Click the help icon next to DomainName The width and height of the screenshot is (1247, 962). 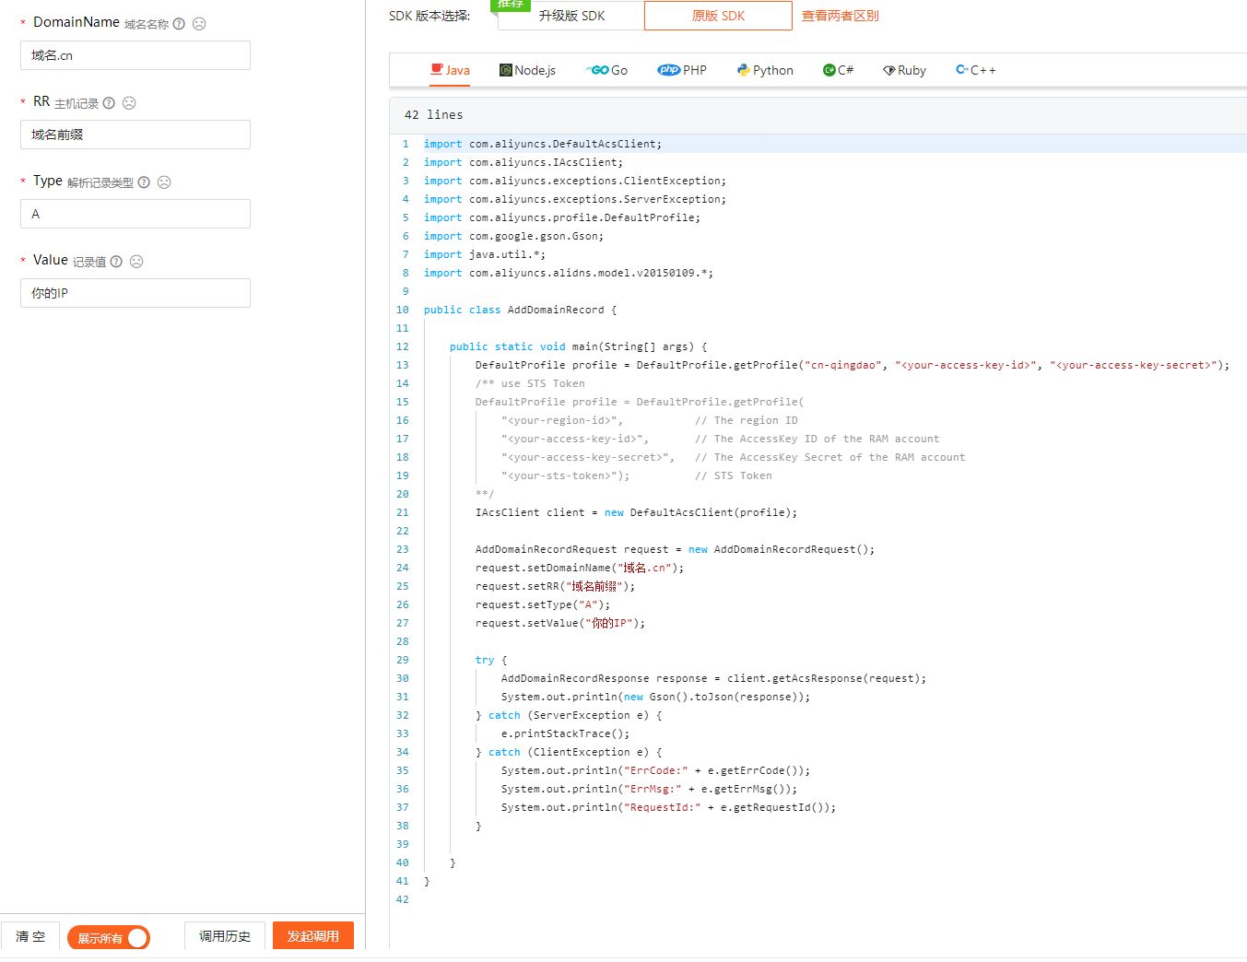[x=179, y=24]
